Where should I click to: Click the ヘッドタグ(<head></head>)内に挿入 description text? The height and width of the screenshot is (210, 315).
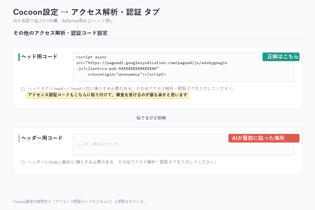tap(132, 88)
